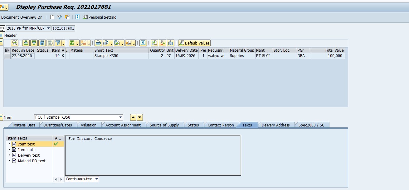The image size is (409, 190).
Task: Toggle display/change mode pencil icon
Action: [60, 17]
